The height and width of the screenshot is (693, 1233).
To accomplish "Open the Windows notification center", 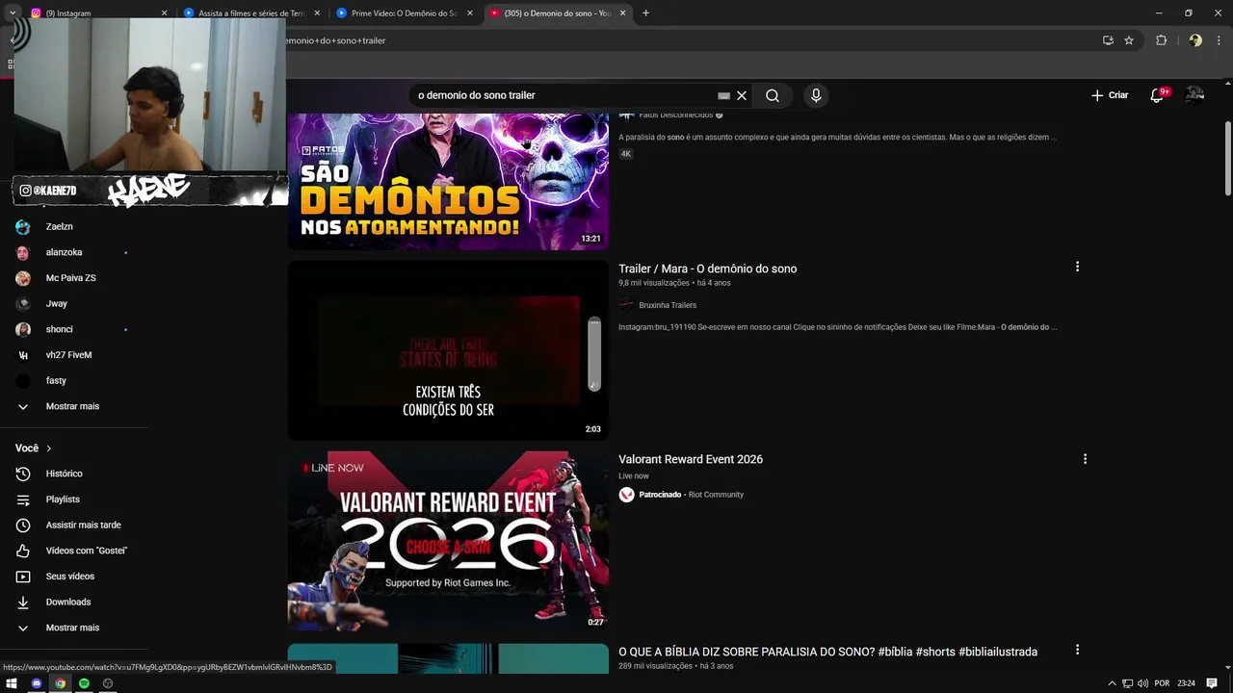I will pyautogui.click(x=1212, y=683).
